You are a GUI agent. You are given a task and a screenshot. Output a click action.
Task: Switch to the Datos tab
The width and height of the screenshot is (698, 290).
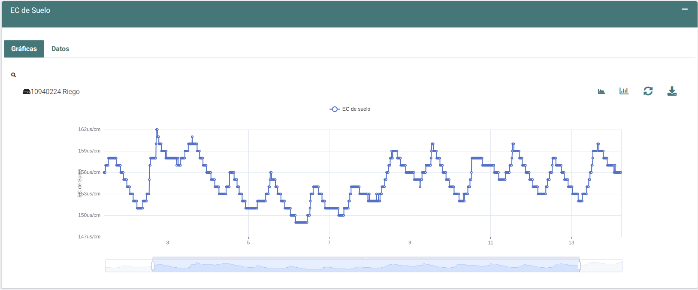[60, 49]
